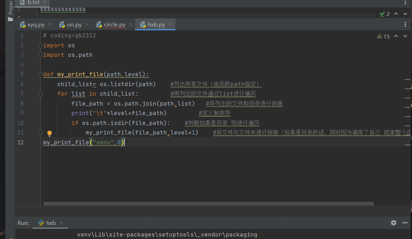Viewport: 412px width, 239px height.
Task: Click the 'ssssssssssss' text in b.txt
Action: click(x=63, y=9)
